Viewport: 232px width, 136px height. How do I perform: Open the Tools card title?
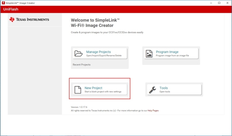point(163,88)
